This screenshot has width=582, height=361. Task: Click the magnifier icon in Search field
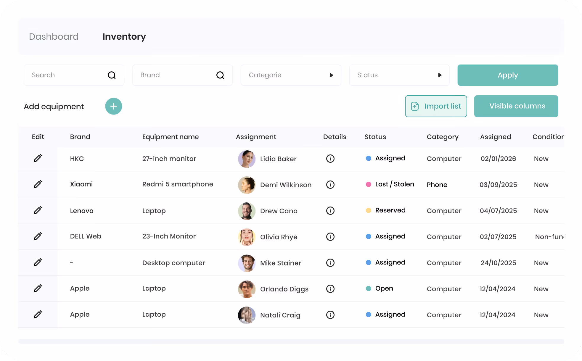click(x=112, y=75)
